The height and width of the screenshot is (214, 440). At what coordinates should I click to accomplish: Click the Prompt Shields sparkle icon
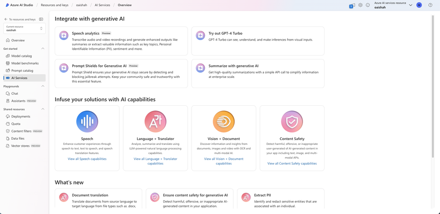(x=64, y=68)
